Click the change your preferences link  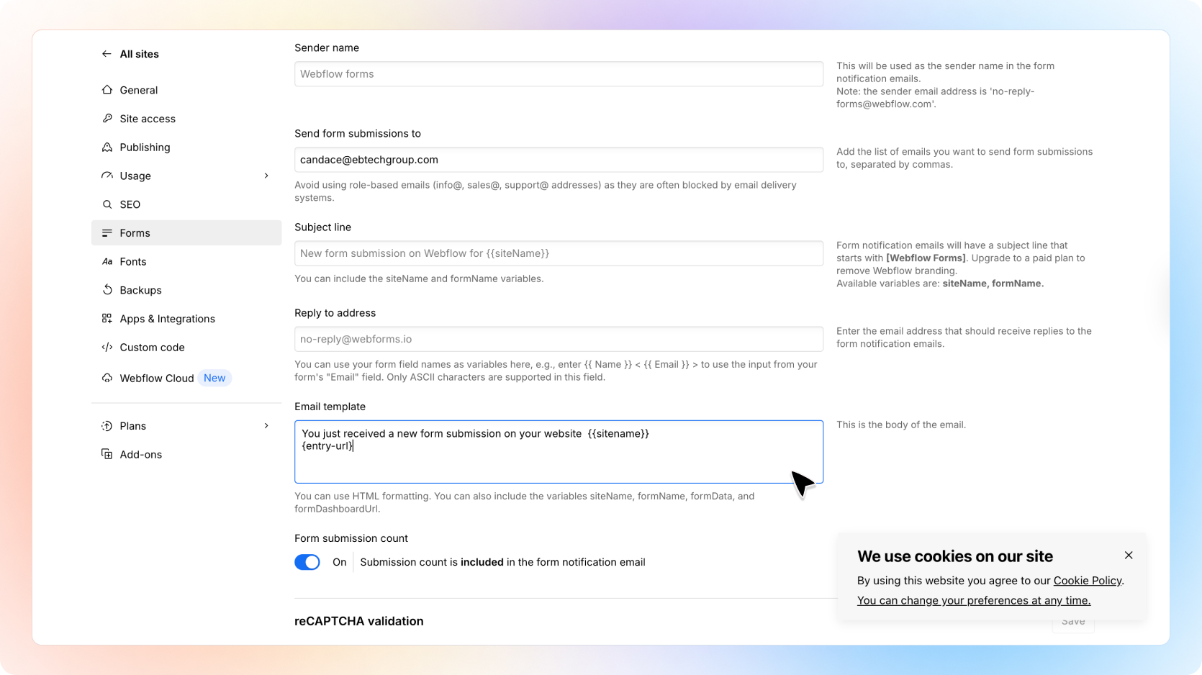(974, 601)
